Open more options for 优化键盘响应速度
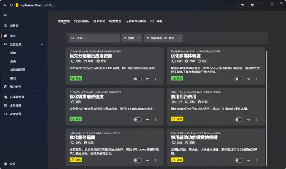This screenshot has width=286, height=169. [156, 119]
